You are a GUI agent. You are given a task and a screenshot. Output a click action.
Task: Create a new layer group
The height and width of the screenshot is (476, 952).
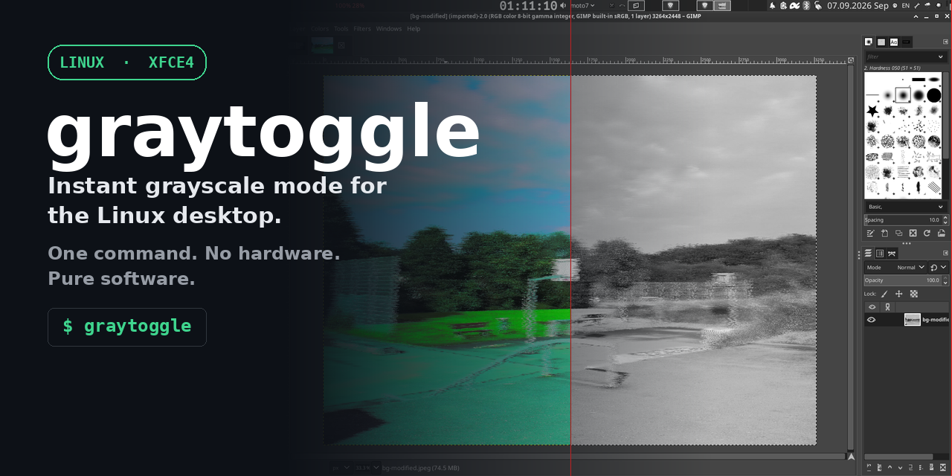click(879, 468)
